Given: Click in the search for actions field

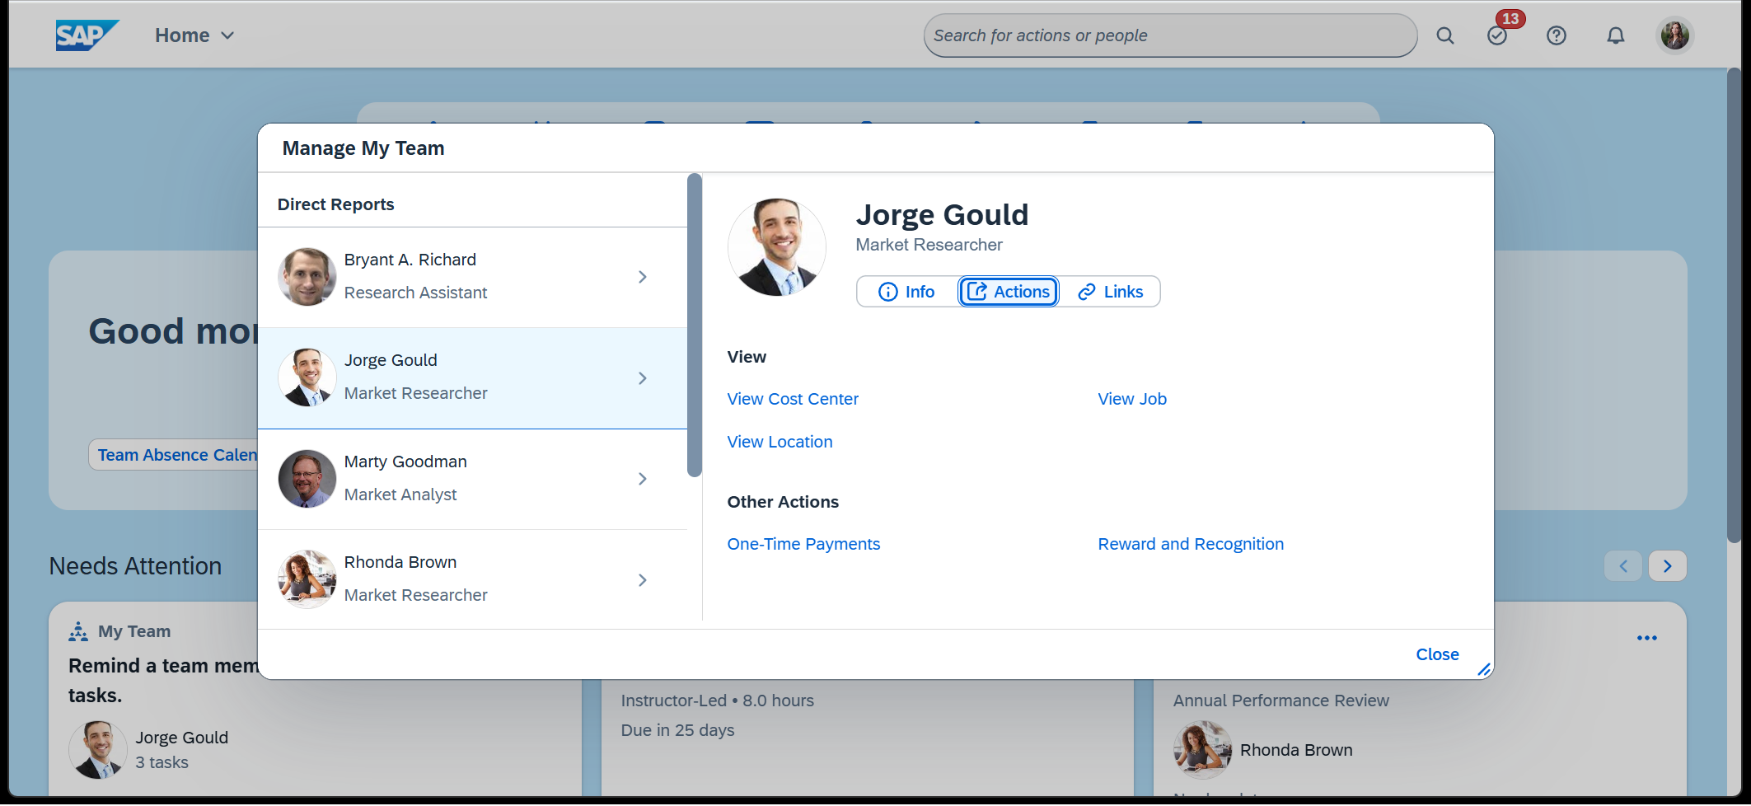Looking at the screenshot, I should pos(1169,35).
